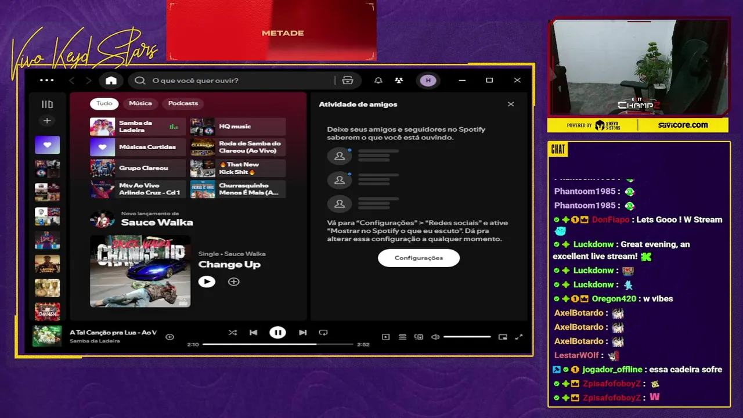Open second playlist thumbnail below Liked Songs
Viewport: 743px width, 418px height.
pyautogui.click(x=47, y=192)
